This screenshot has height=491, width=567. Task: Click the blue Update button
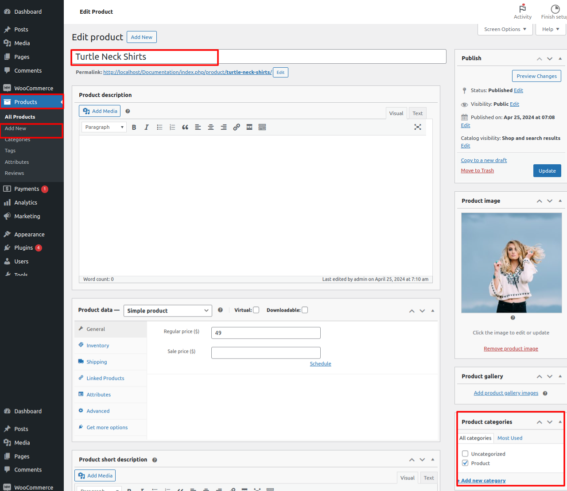click(x=547, y=171)
